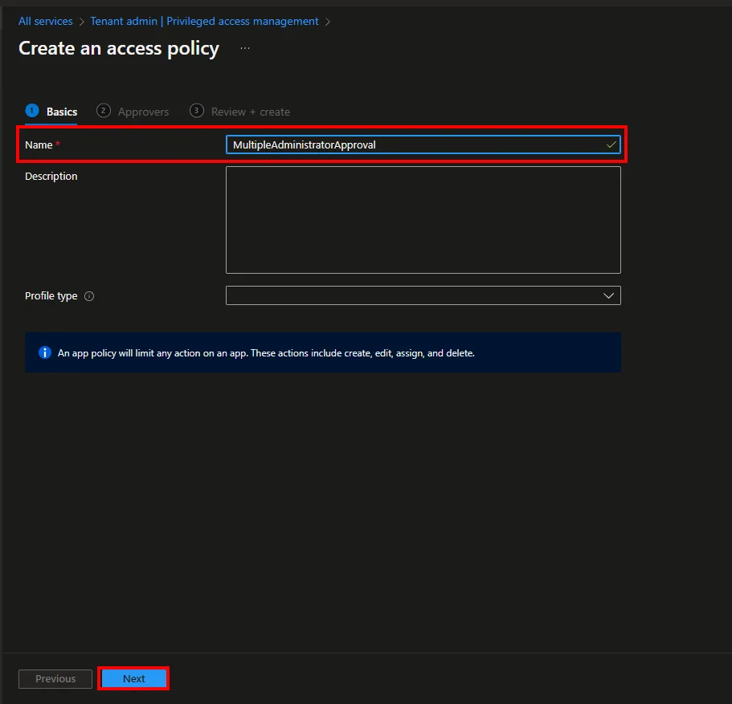This screenshot has width=732, height=704.
Task: Click the Create an access policy heading
Action: point(119,48)
